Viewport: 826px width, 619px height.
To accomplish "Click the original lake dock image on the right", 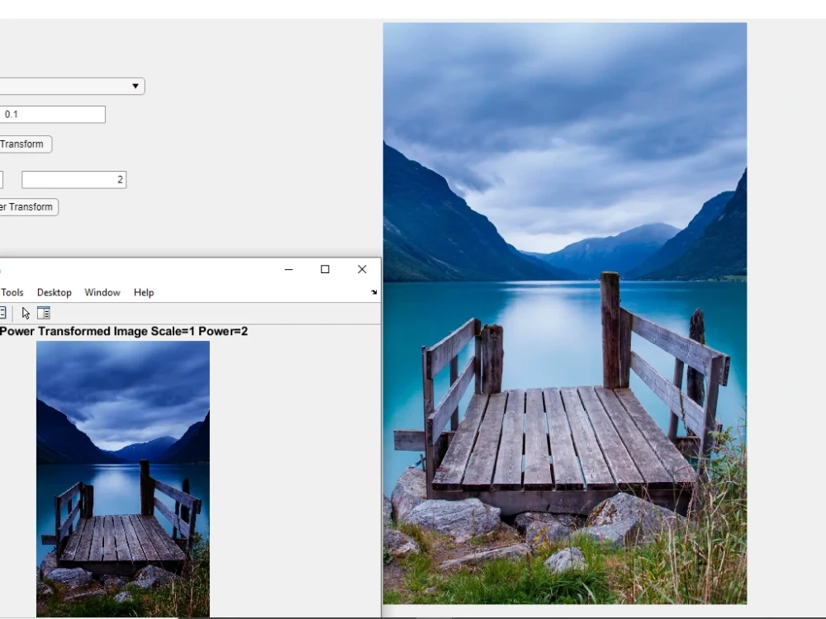I will coord(564,314).
